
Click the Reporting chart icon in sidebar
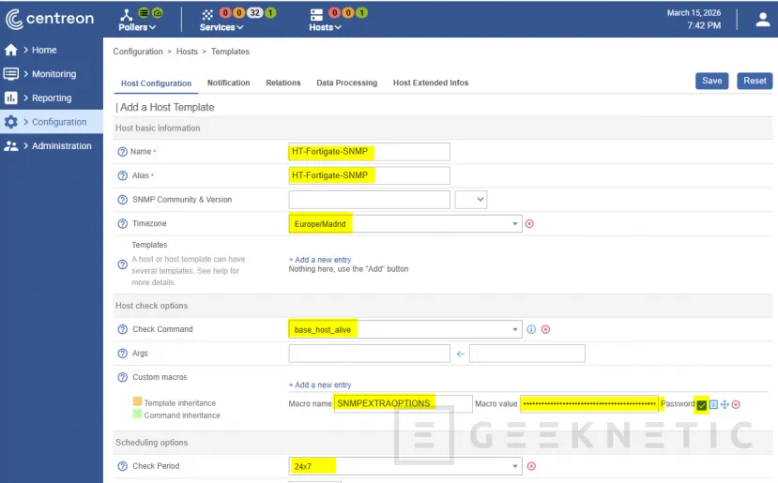[11, 98]
